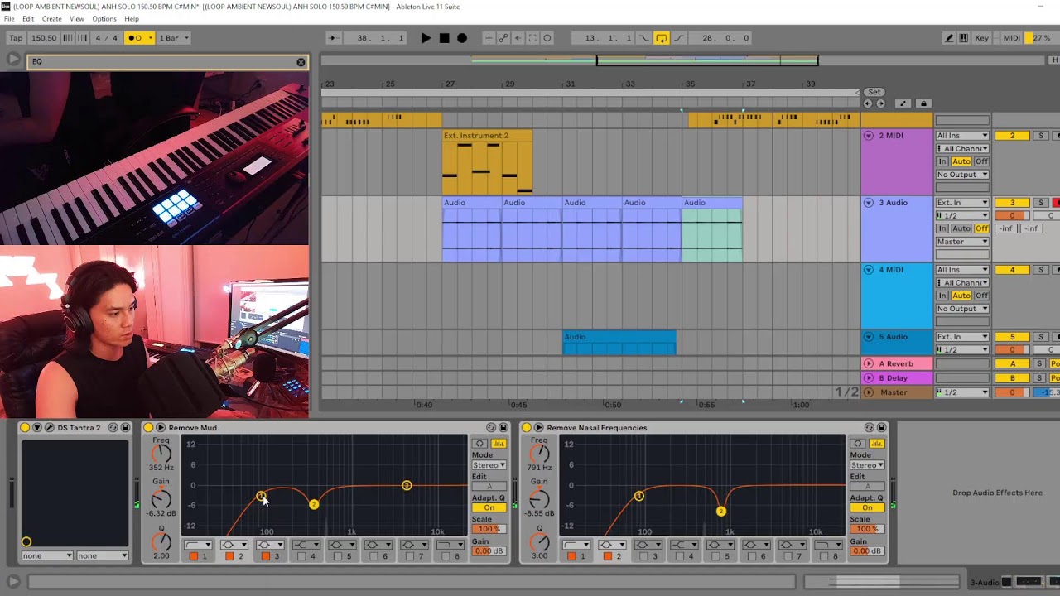Open the 3 Audio Ext. In dropdown

962,203
